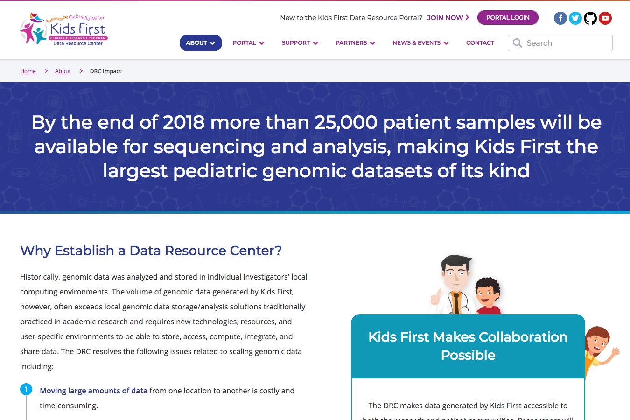This screenshot has width=630, height=420.
Task: Expand the Portal dropdown menu
Action: (x=248, y=43)
